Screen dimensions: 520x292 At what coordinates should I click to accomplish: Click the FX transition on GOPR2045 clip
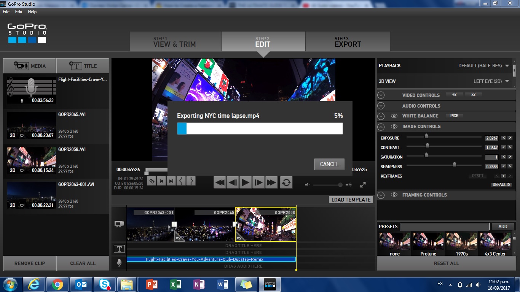click(x=178, y=238)
